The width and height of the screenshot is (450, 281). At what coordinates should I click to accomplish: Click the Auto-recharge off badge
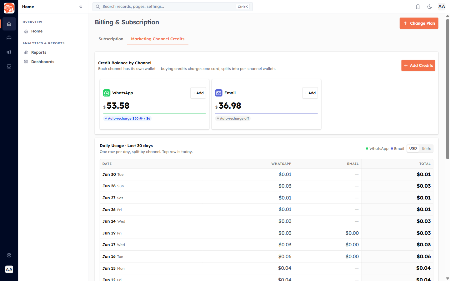coord(233,119)
